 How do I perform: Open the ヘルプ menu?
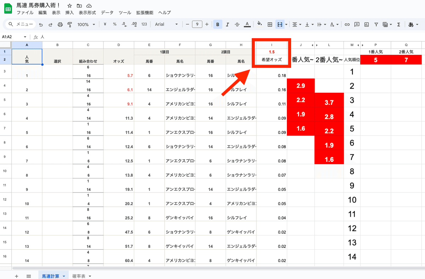164,13
